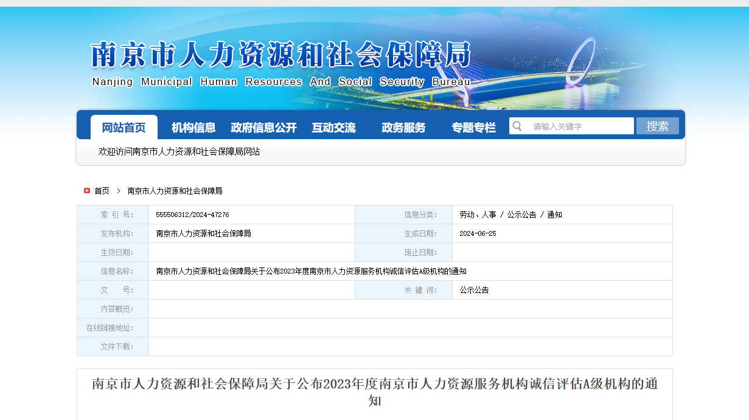Click the 生效日期 label cell
This screenshot has height=420, width=749.
(113, 252)
